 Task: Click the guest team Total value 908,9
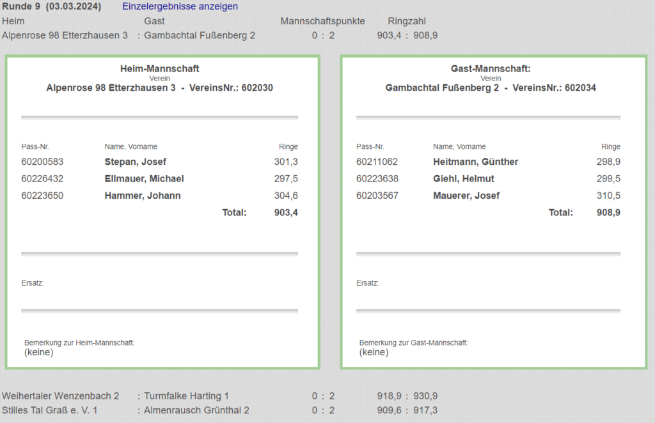tap(608, 213)
